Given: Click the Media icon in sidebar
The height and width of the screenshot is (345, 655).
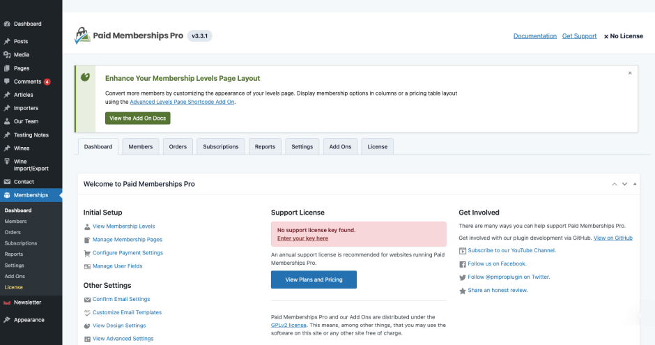Looking at the screenshot, I should click(x=7, y=55).
